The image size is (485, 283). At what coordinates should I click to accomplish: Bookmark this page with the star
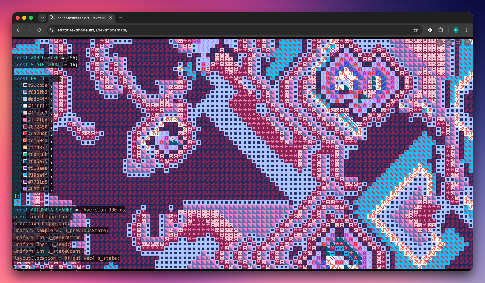[416, 30]
